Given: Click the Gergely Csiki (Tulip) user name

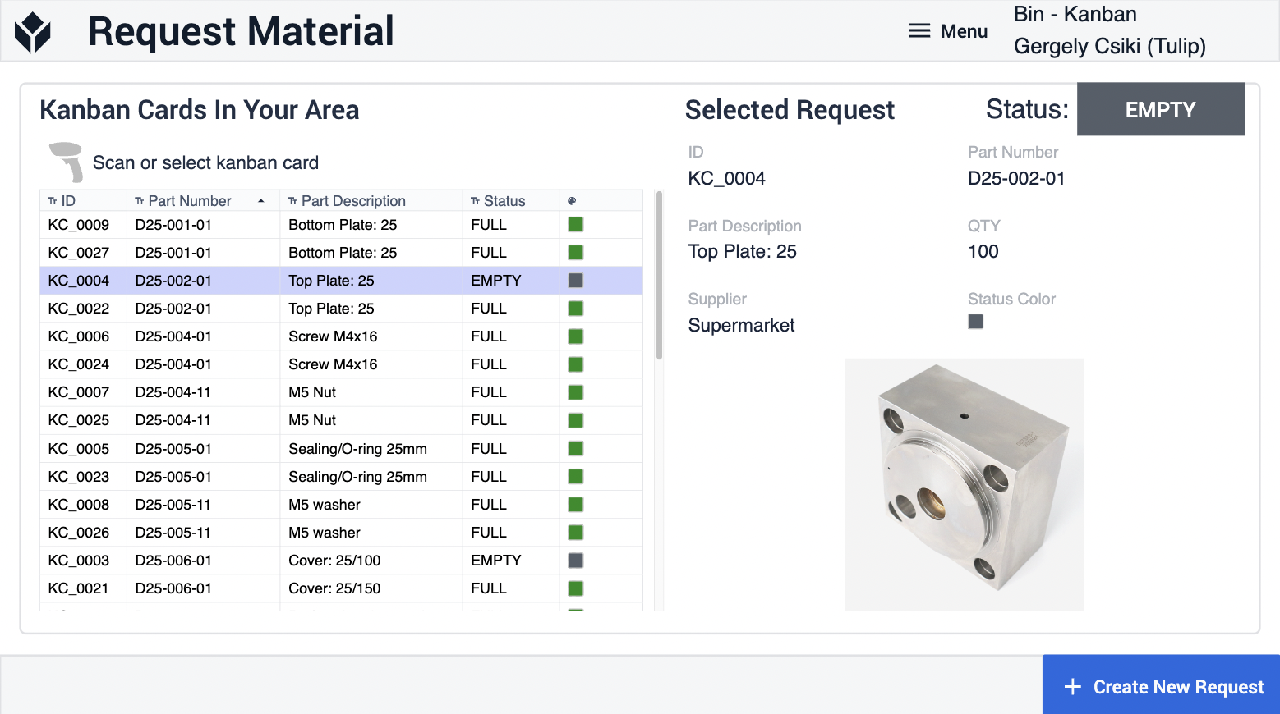Looking at the screenshot, I should pyautogui.click(x=1109, y=46).
